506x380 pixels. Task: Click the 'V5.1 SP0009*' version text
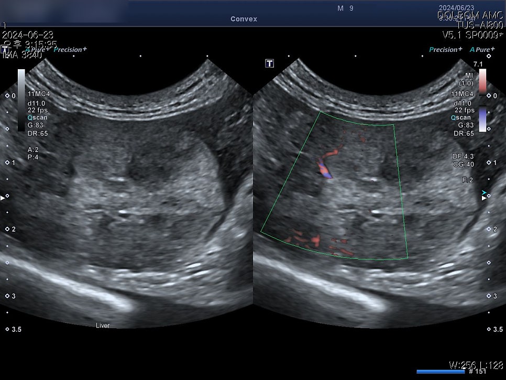(473, 35)
